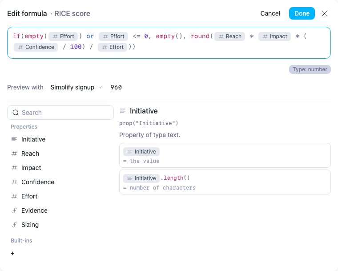Click the Properties section label

tap(24, 127)
